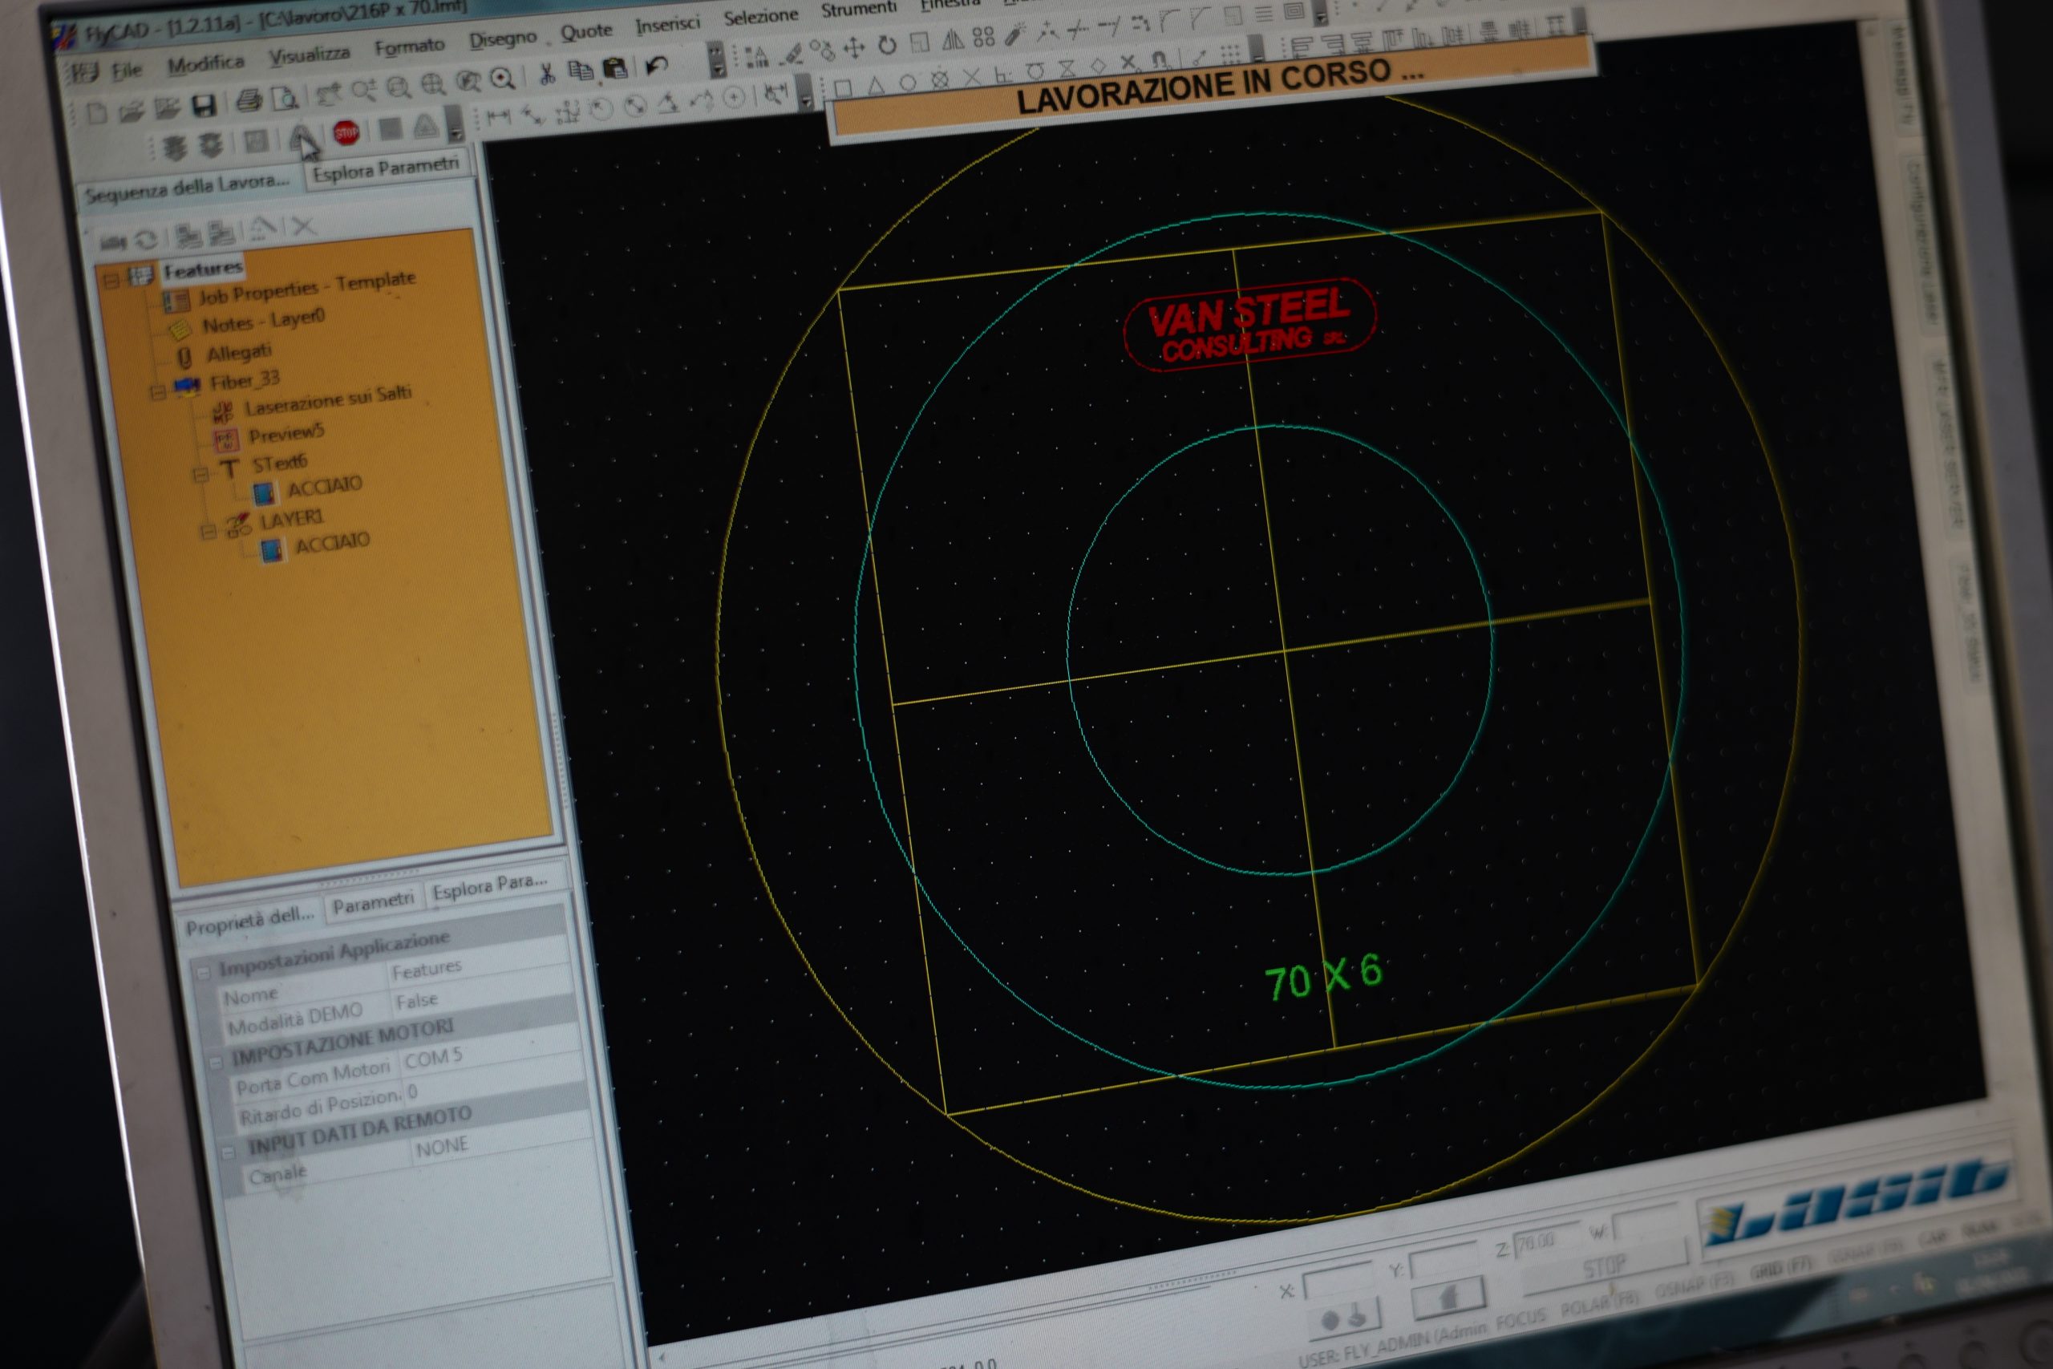Save the file with the floppy disk icon

click(x=204, y=107)
